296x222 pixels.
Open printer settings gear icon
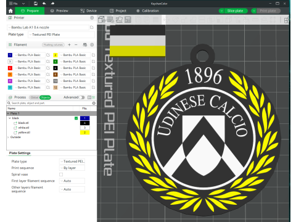coord(92,18)
